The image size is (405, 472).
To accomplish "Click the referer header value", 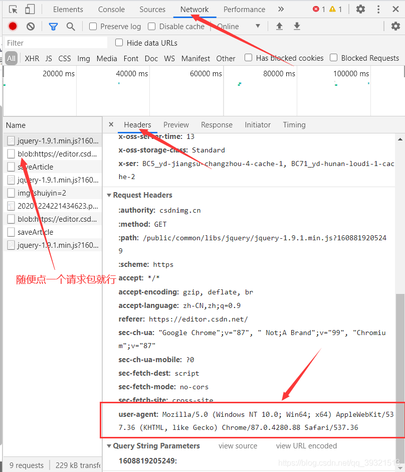I will (x=198, y=319).
